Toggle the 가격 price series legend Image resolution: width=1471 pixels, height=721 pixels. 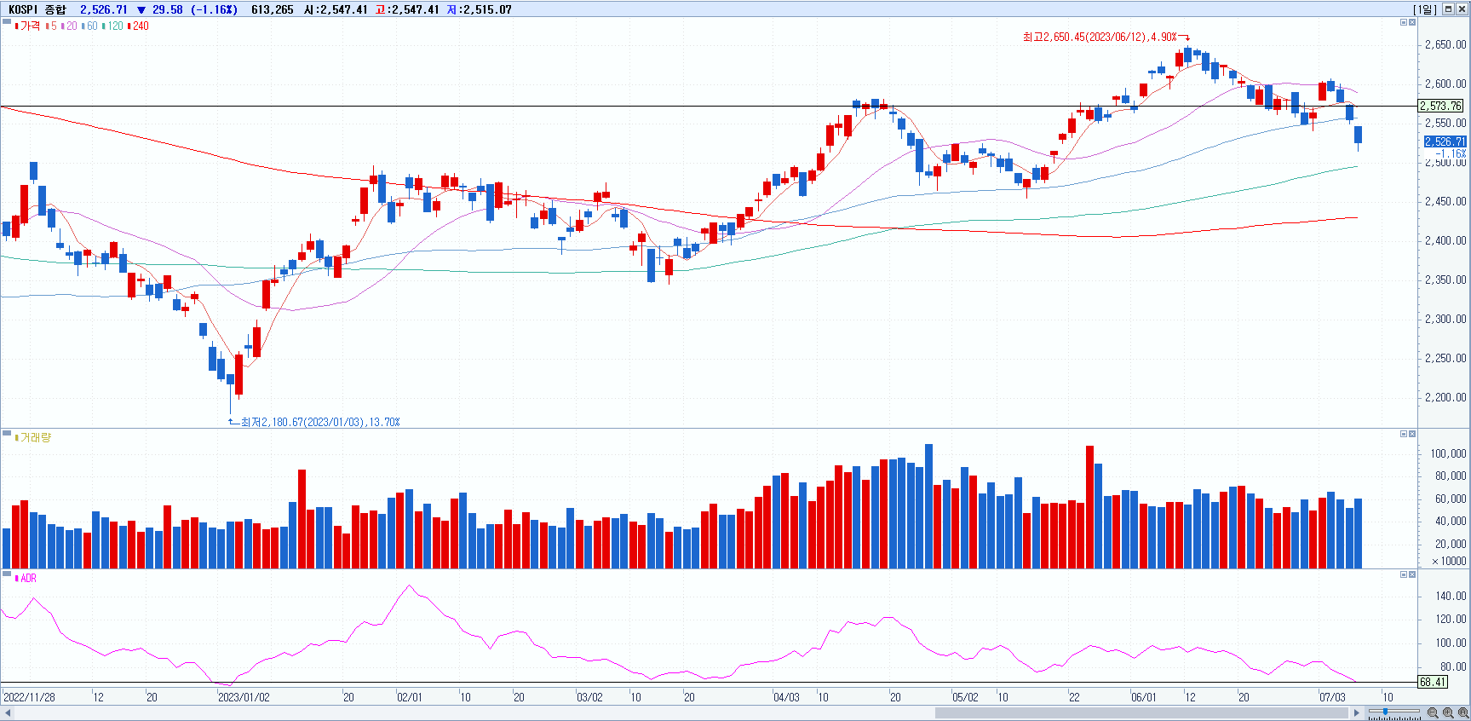(x=27, y=26)
